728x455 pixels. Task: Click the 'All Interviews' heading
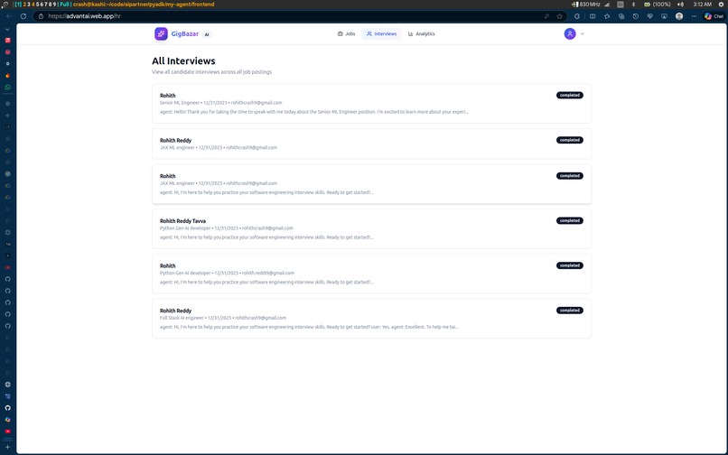click(183, 60)
